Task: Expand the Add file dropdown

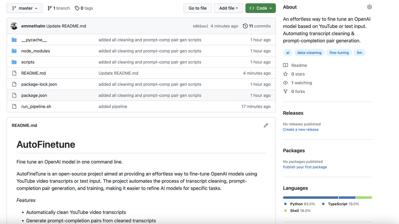Action: 228,8
